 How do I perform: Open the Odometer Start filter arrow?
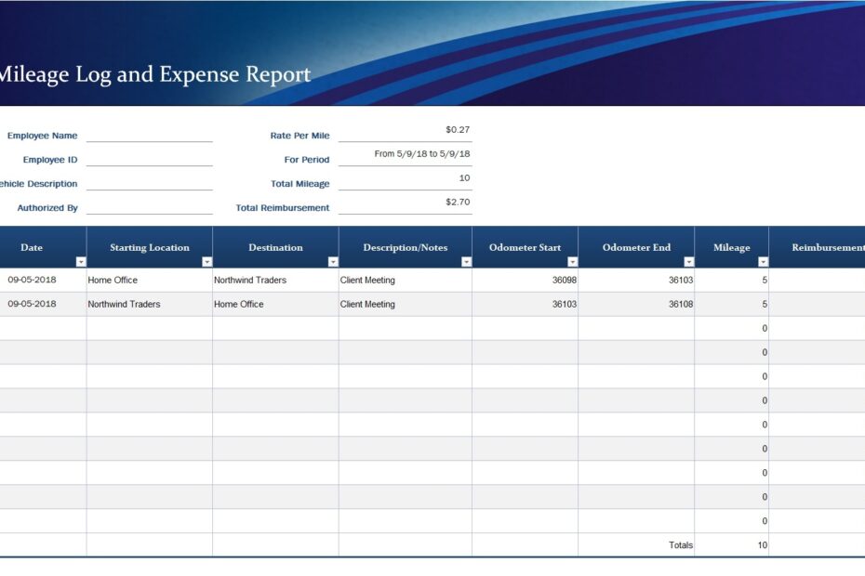coord(574,261)
